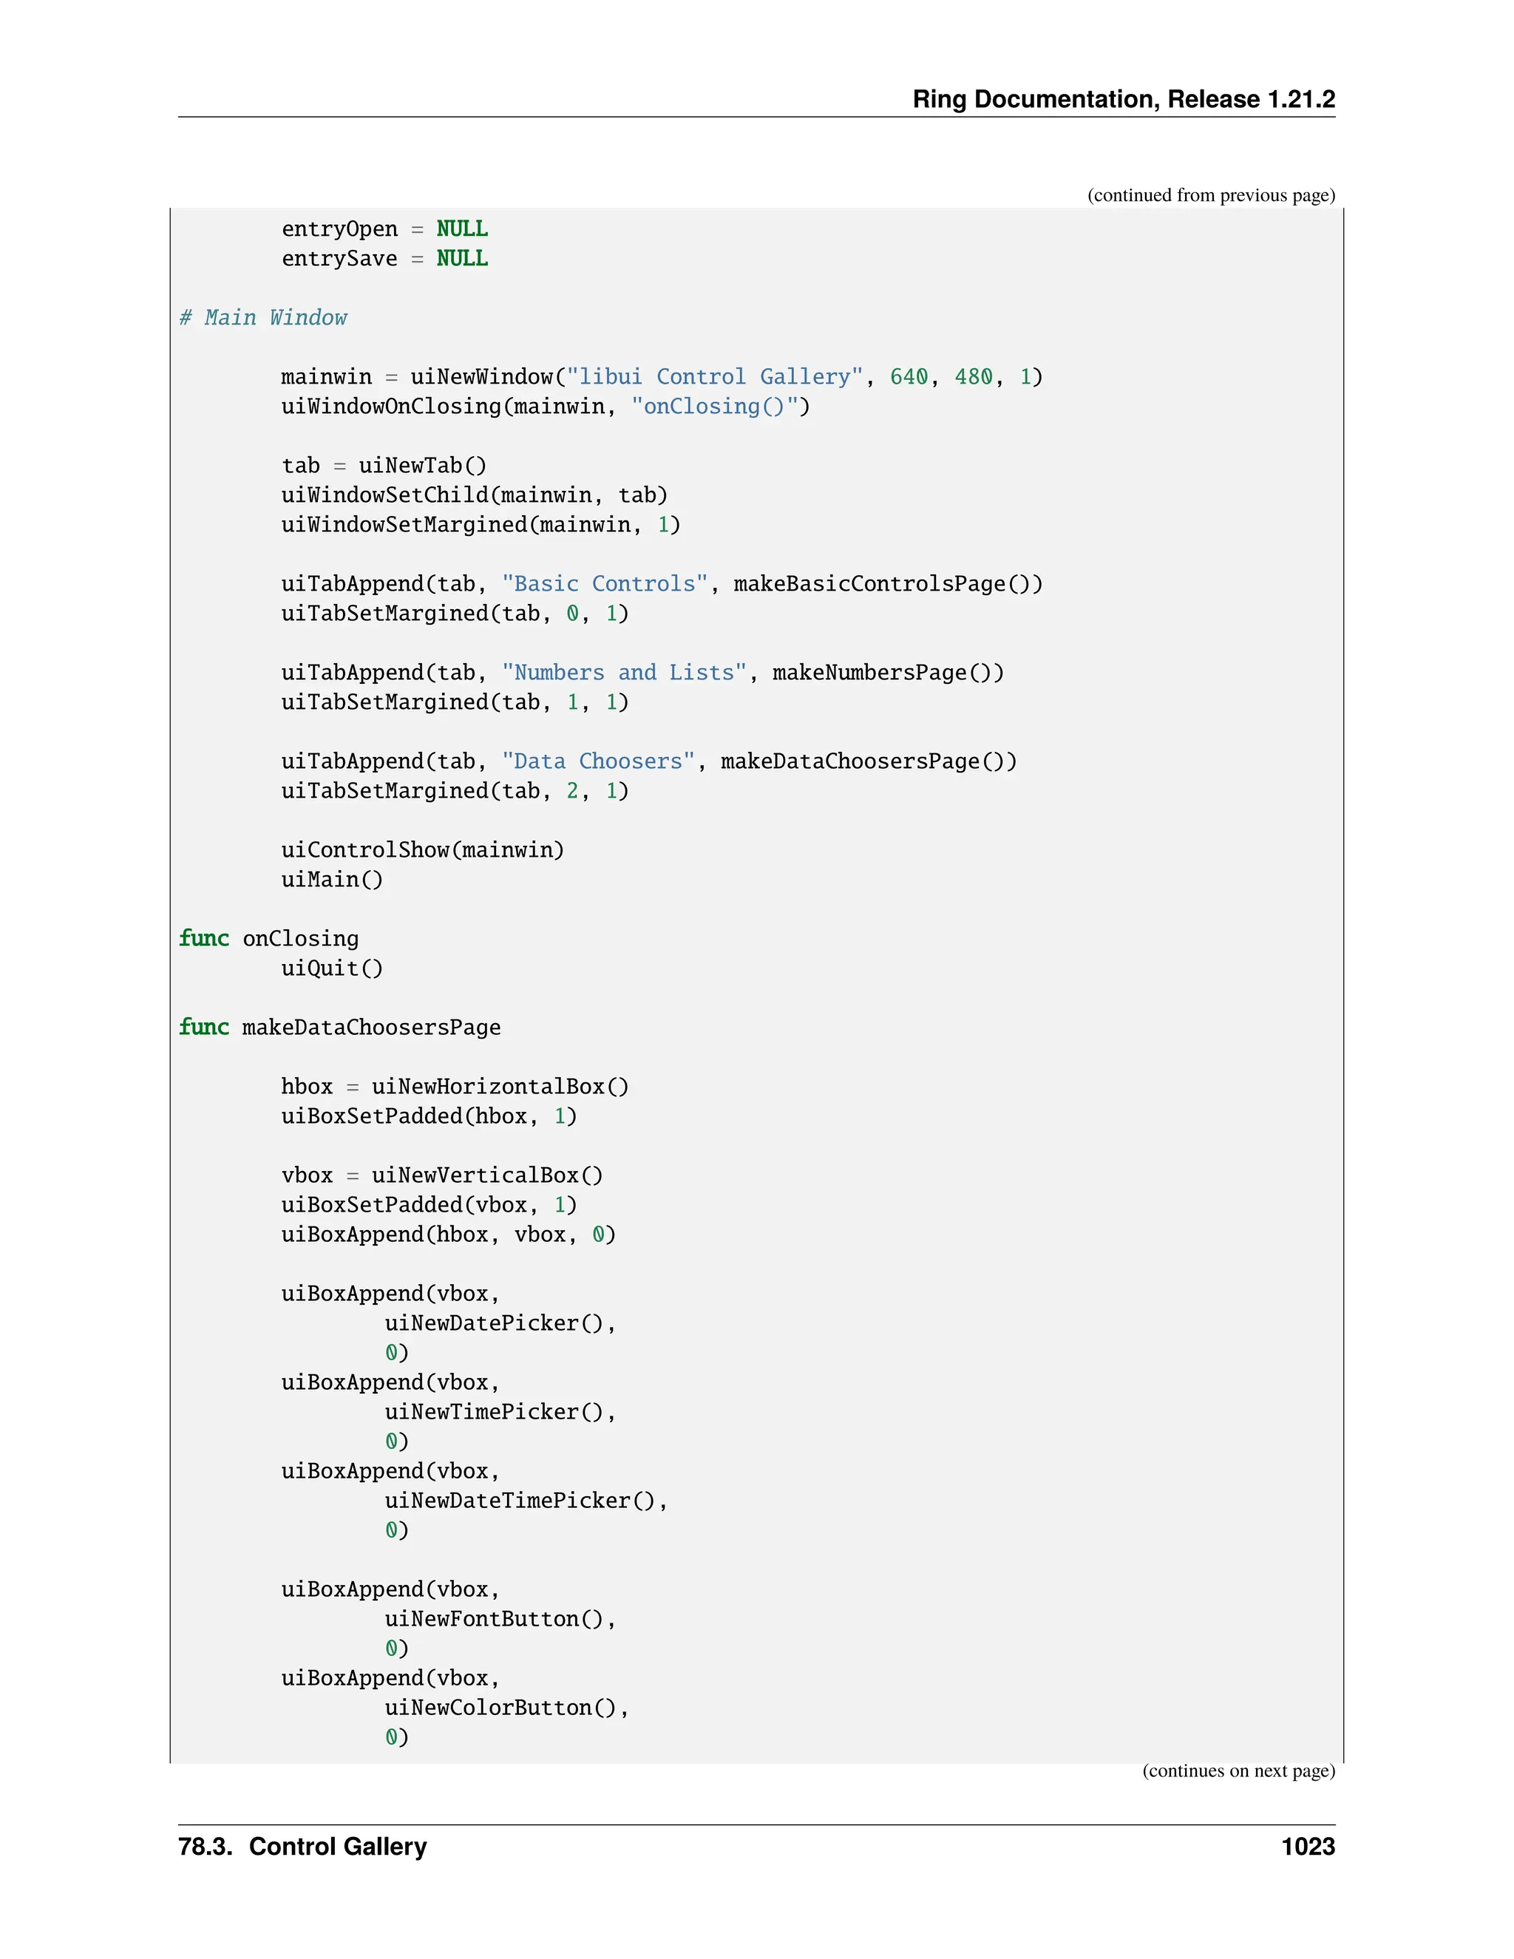The image size is (1514, 1959).
Task: Click the '# Main Window' comment line
Action: [262, 318]
